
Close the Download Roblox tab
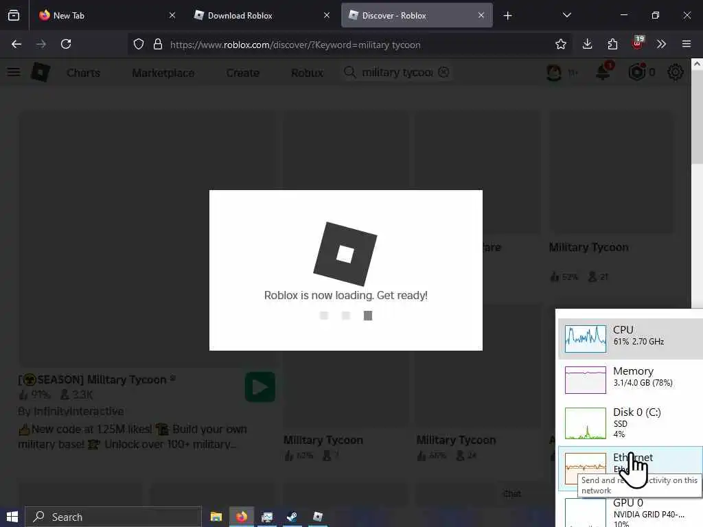pyautogui.click(x=327, y=15)
